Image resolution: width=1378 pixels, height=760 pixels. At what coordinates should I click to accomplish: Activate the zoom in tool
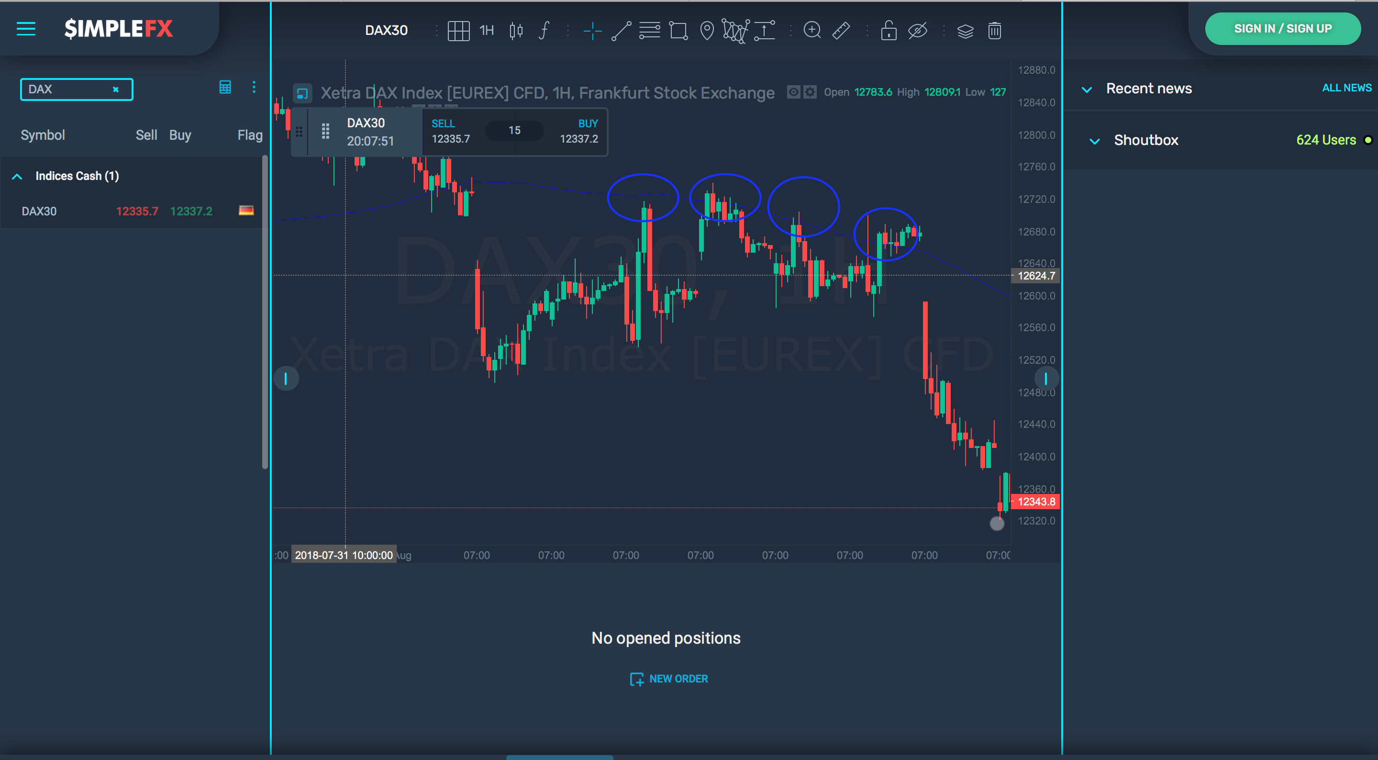(812, 31)
